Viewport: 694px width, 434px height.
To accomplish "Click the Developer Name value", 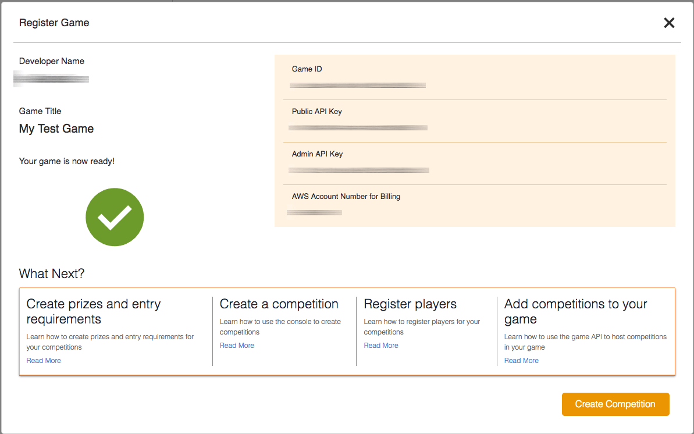I will point(51,78).
